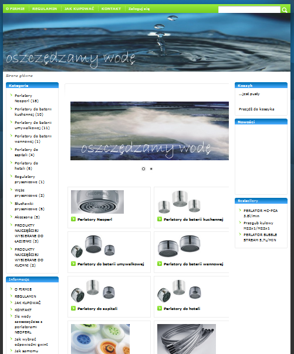This screenshot has width=294, height=354.
Task: Open products most chosen for KUCHNI (2)
Action: point(29,257)
